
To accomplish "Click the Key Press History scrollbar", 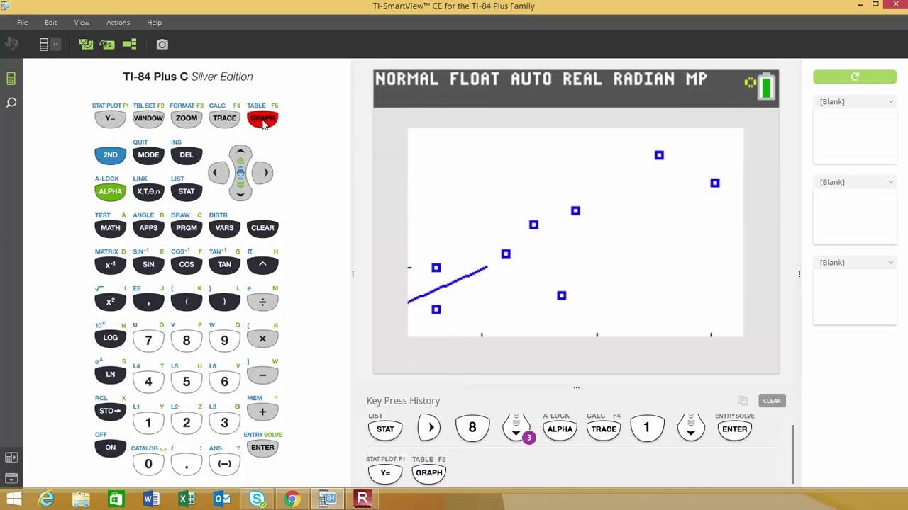I will [x=793, y=453].
